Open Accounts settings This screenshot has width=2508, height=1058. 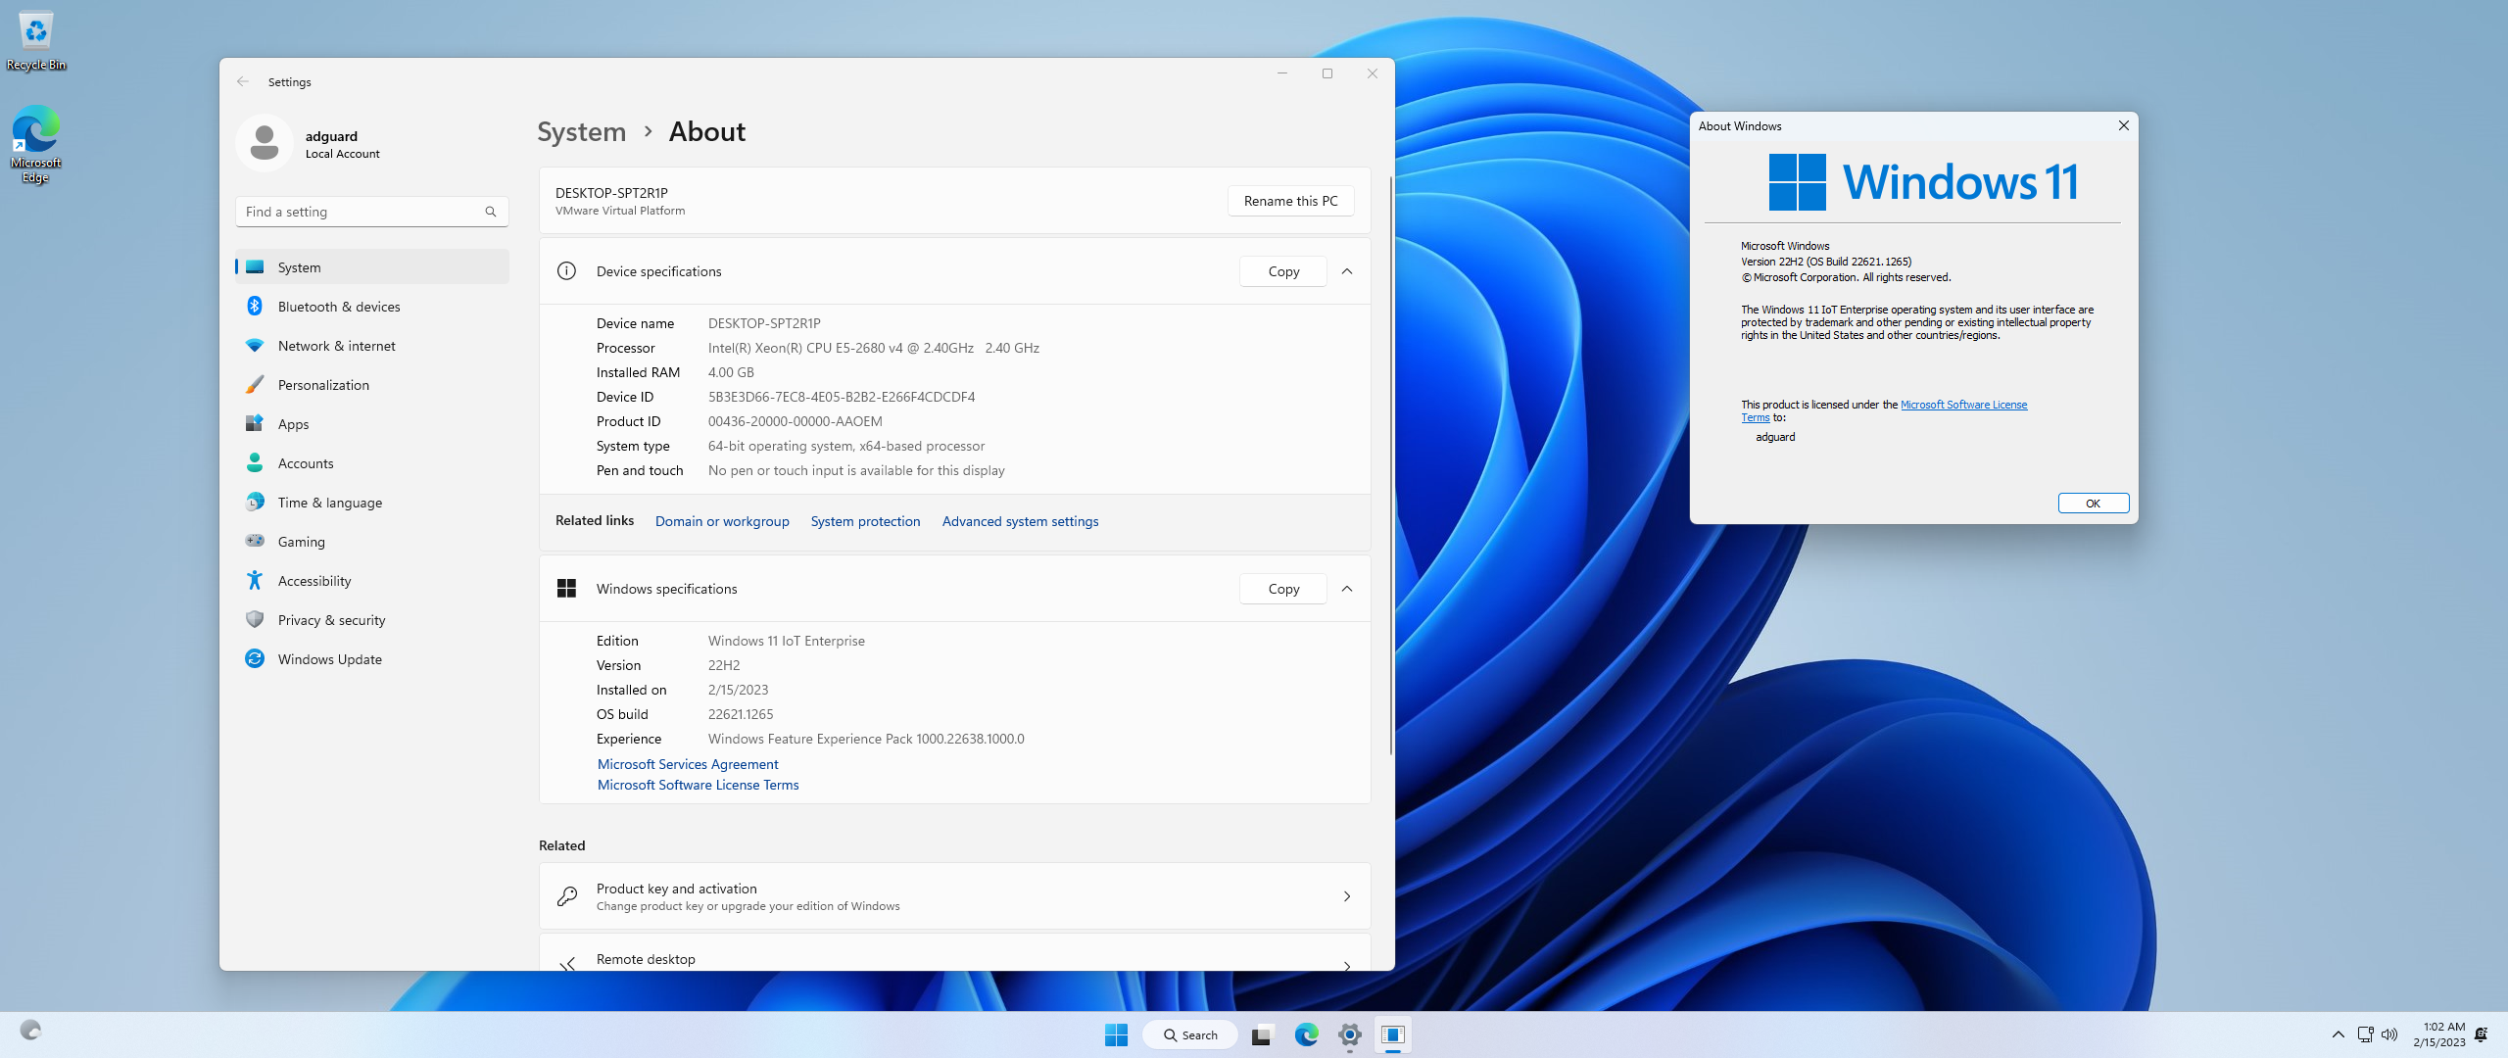[372, 463]
